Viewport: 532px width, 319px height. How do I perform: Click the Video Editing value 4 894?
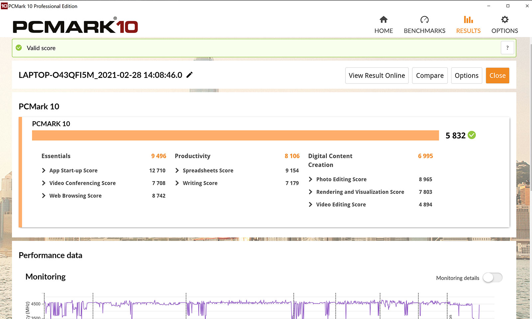point(425,204)
